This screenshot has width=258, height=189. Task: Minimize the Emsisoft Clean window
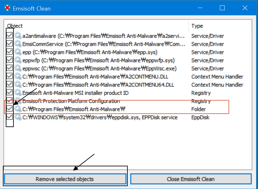200,8
